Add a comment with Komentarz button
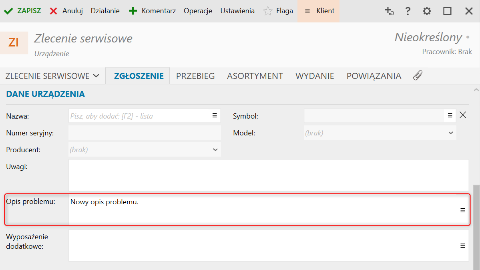The image size is (480, 270). (x=153, y=11)
